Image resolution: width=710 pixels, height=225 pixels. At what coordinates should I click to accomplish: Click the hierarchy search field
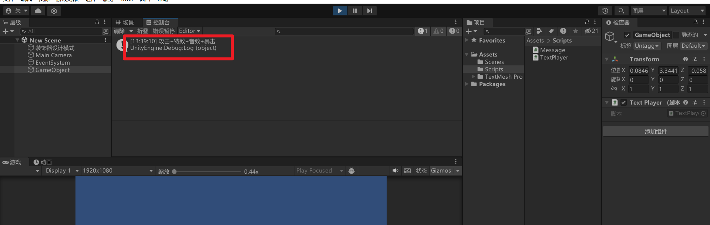point(61,31)
